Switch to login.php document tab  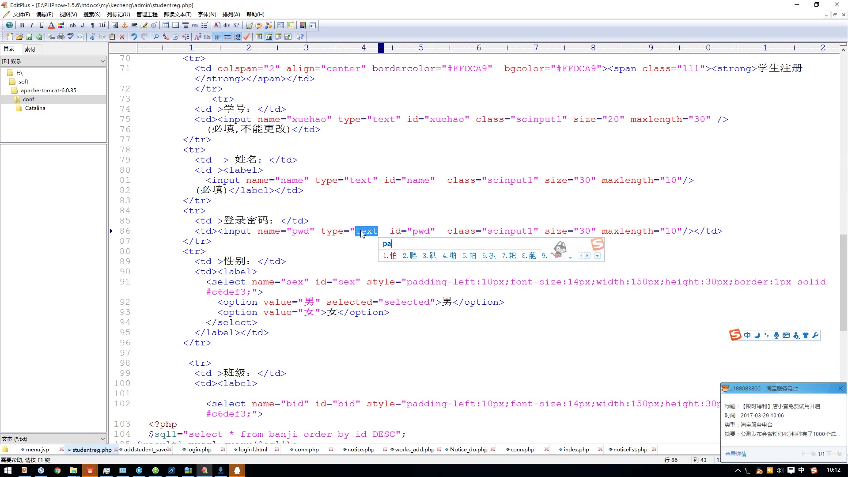click(x=199, y=449)
